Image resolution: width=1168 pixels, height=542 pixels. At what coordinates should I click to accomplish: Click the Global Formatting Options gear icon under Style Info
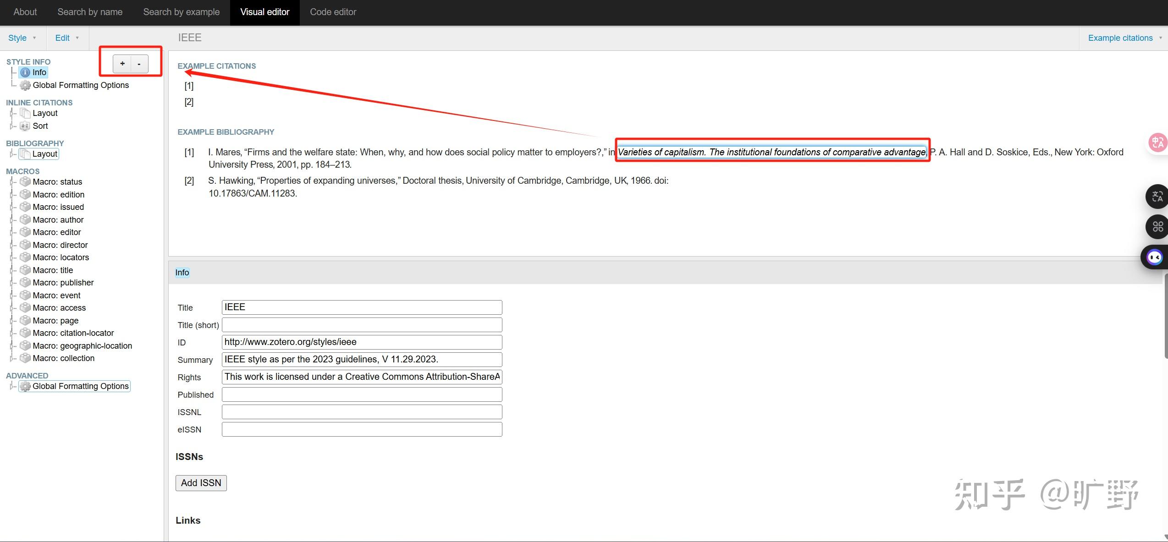point(25,85)
